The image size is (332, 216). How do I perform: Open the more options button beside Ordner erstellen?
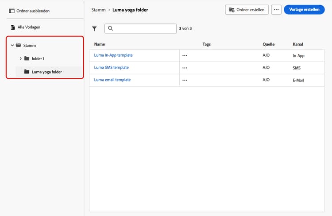point(276,9)
